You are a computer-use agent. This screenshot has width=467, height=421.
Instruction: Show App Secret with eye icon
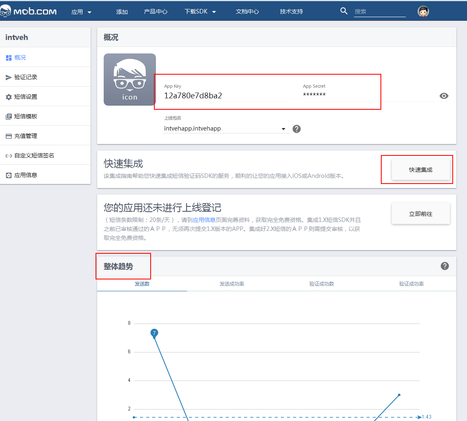coord(444,96)
